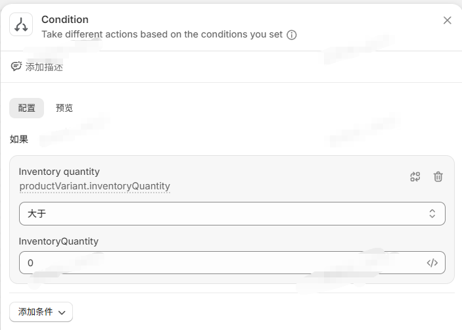The height and width of the screenshot is (330, 462).
Task: Switch to the 配置 tab
Action: 27,108
